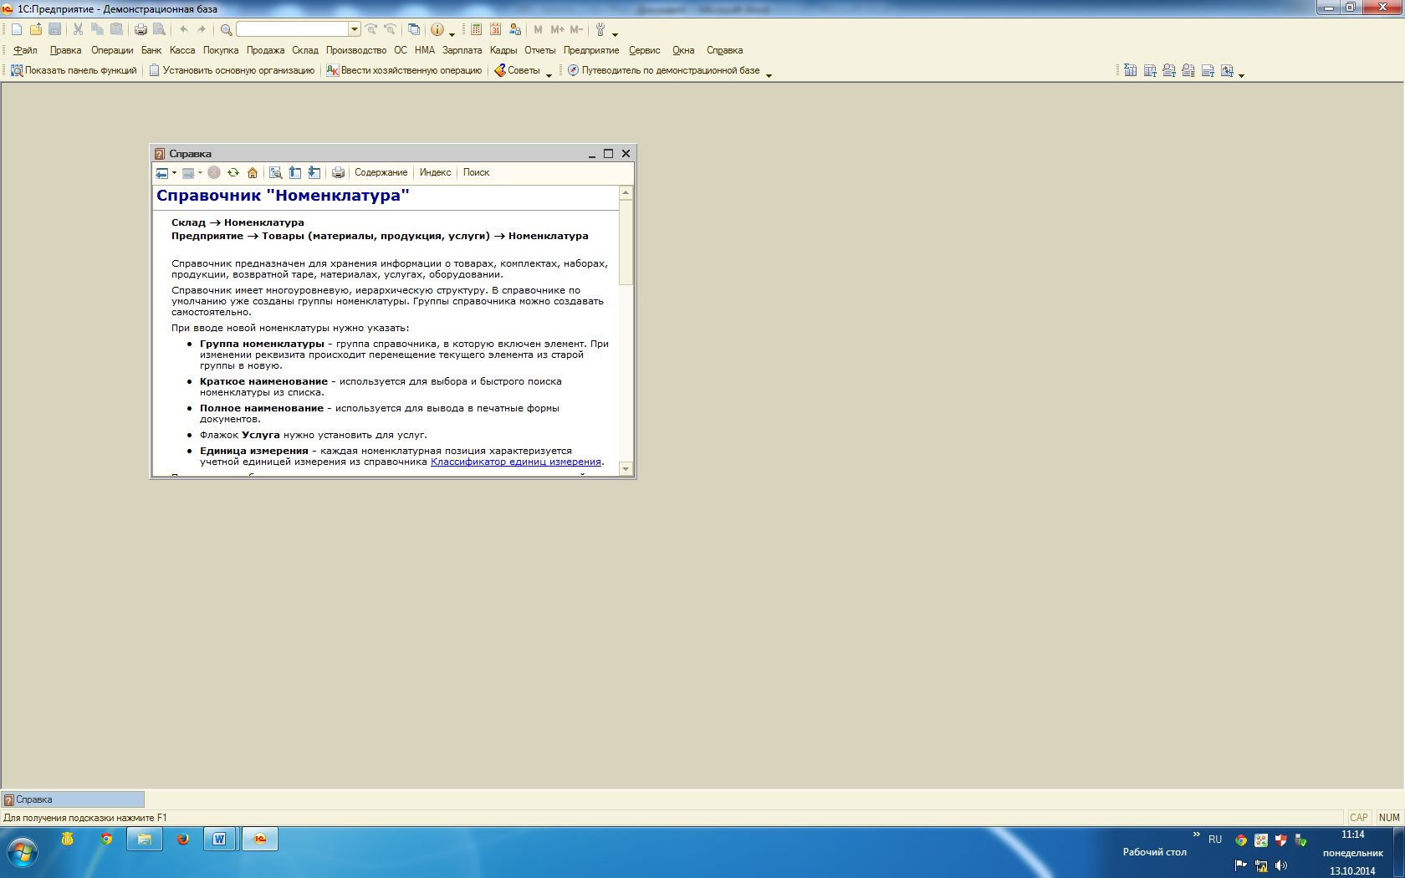Click the help find-in-page icon

tap(275, 173)
